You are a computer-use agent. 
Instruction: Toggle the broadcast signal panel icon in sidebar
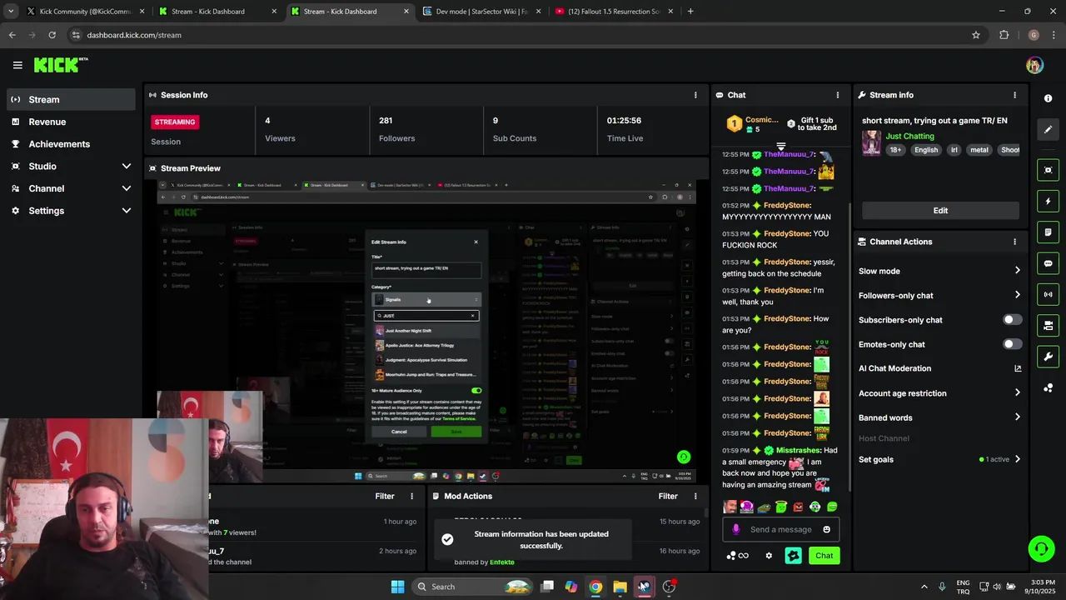[1048, 294]
